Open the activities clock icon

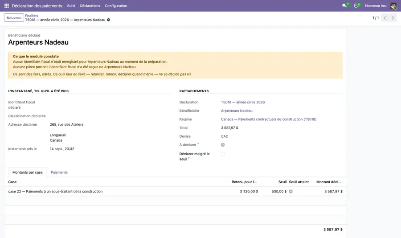coord(356,6)
